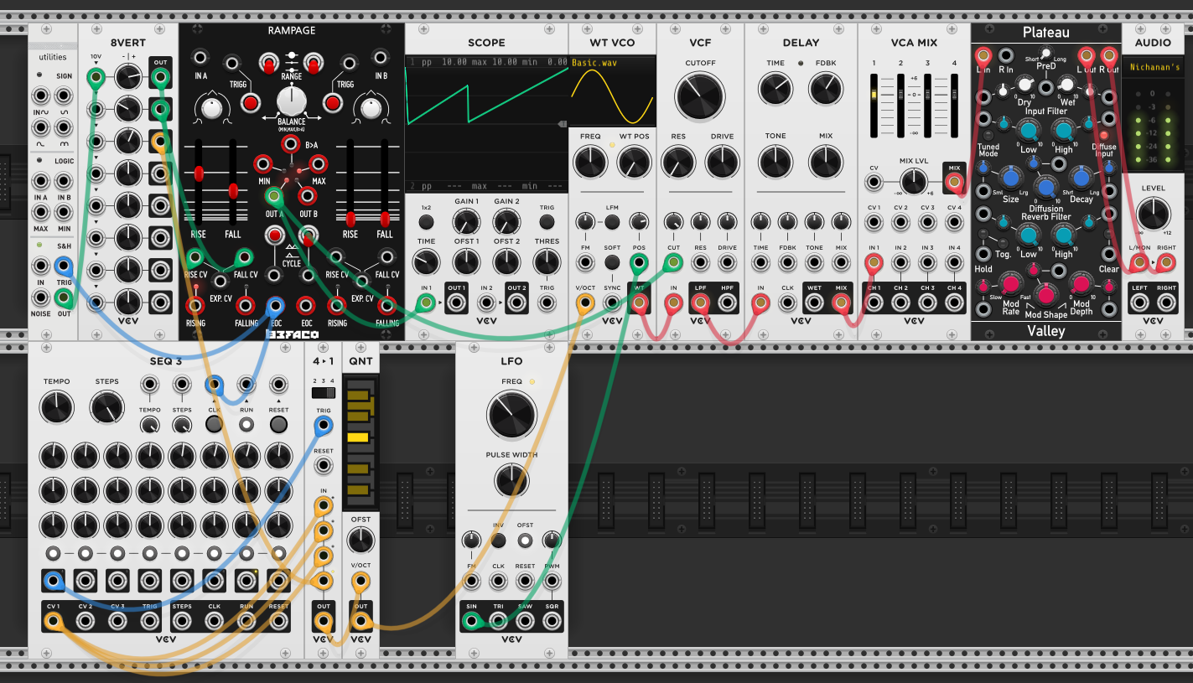
Task: Click the Plateau blue Decay knob
Action: 1081,177
